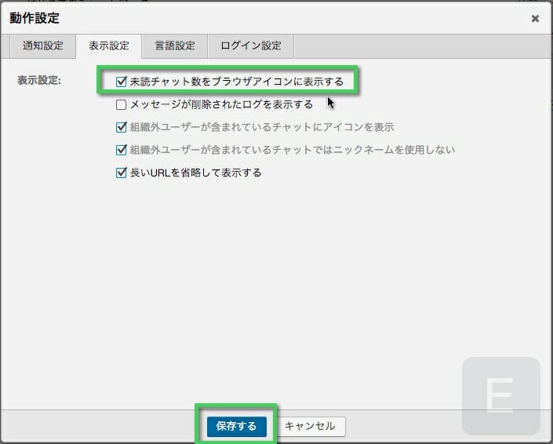Click the キャンセル button
Image resolution: width=553 pixels, height=444 pixels.
coord(310,427)
